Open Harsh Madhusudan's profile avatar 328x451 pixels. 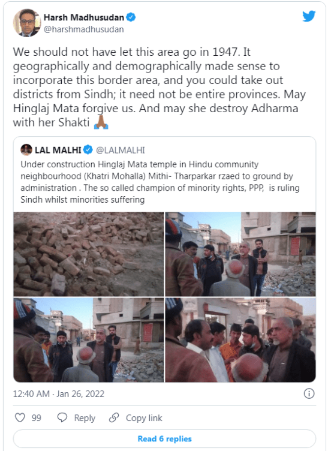(x=27, y=23)
